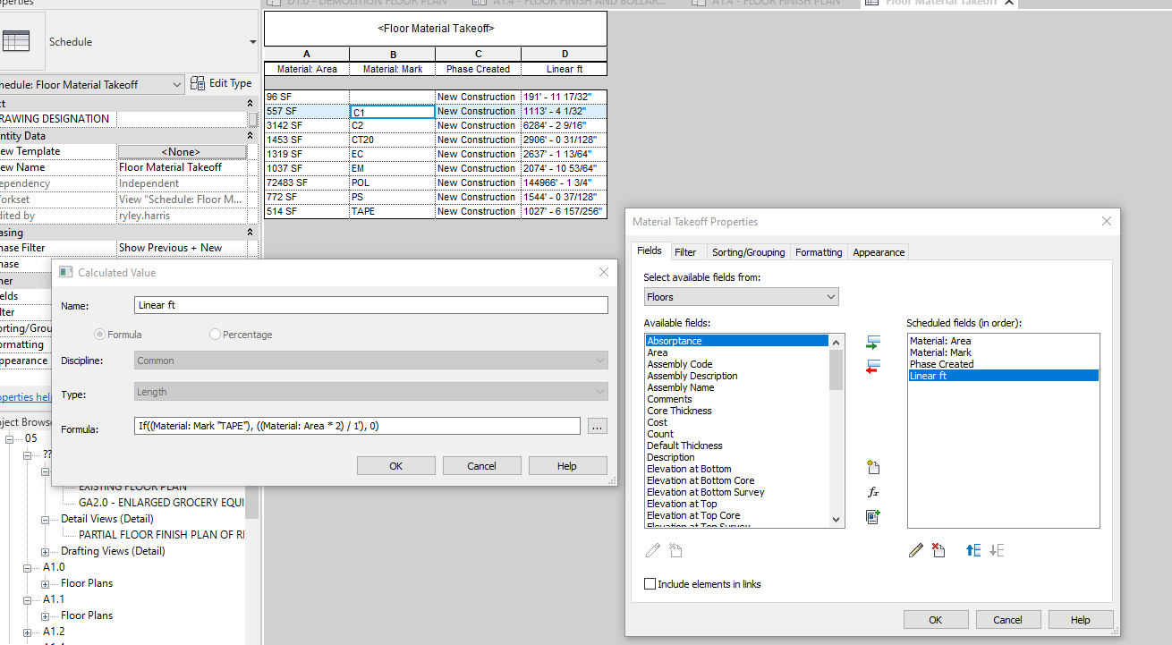Select Assembly Code in Available fields

pos(680,364)
